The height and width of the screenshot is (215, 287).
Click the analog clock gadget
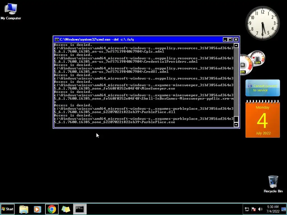pos(262,23)
